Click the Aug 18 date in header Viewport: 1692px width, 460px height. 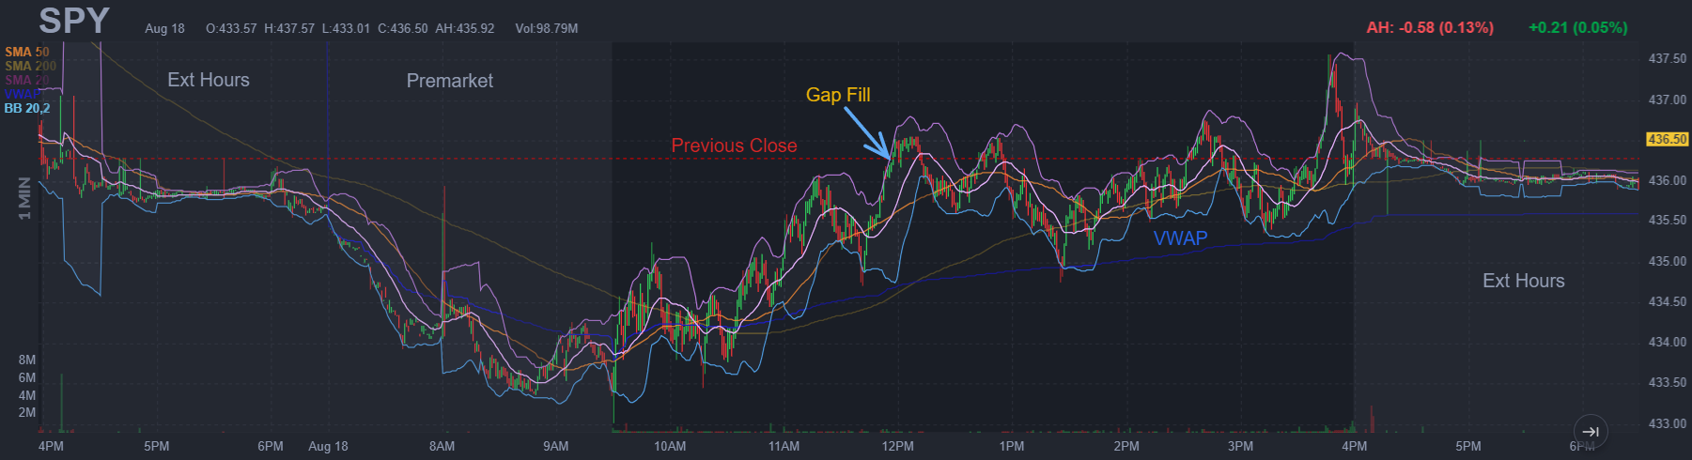tap(164, 28)
